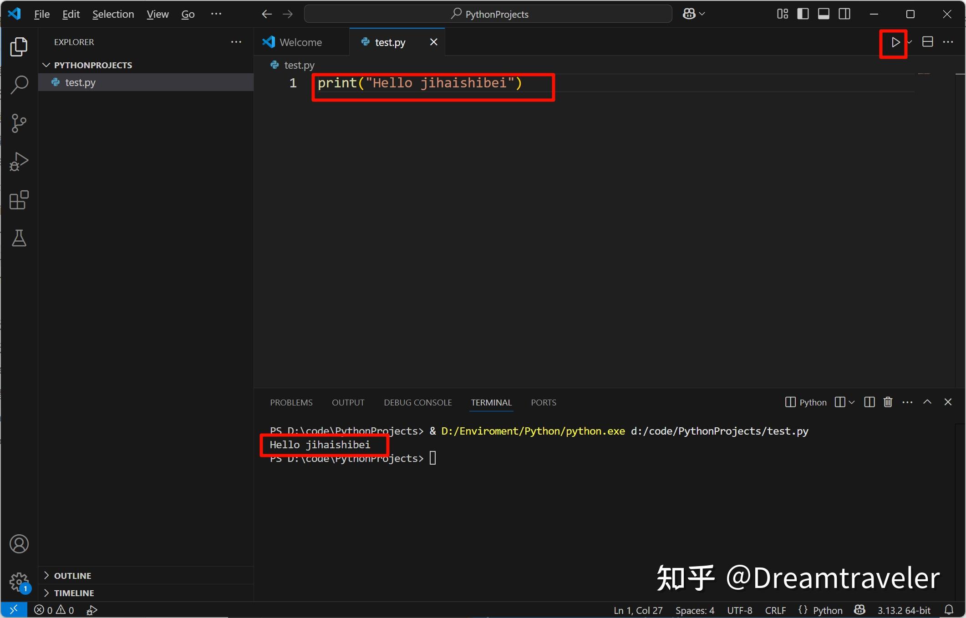The width and height of the screenshot is (966, 618).
Task: Toggle the Panel visibility
Action: [823, 14]
